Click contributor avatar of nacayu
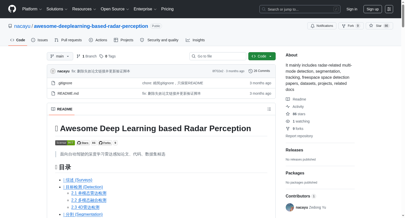 coord(290,207)
